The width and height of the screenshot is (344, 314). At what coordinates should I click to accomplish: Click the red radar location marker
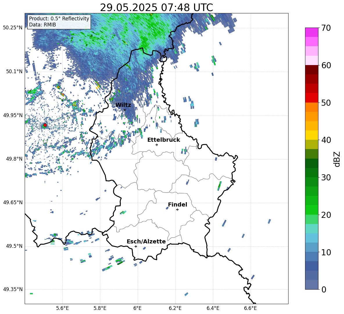tap(45, 125)
